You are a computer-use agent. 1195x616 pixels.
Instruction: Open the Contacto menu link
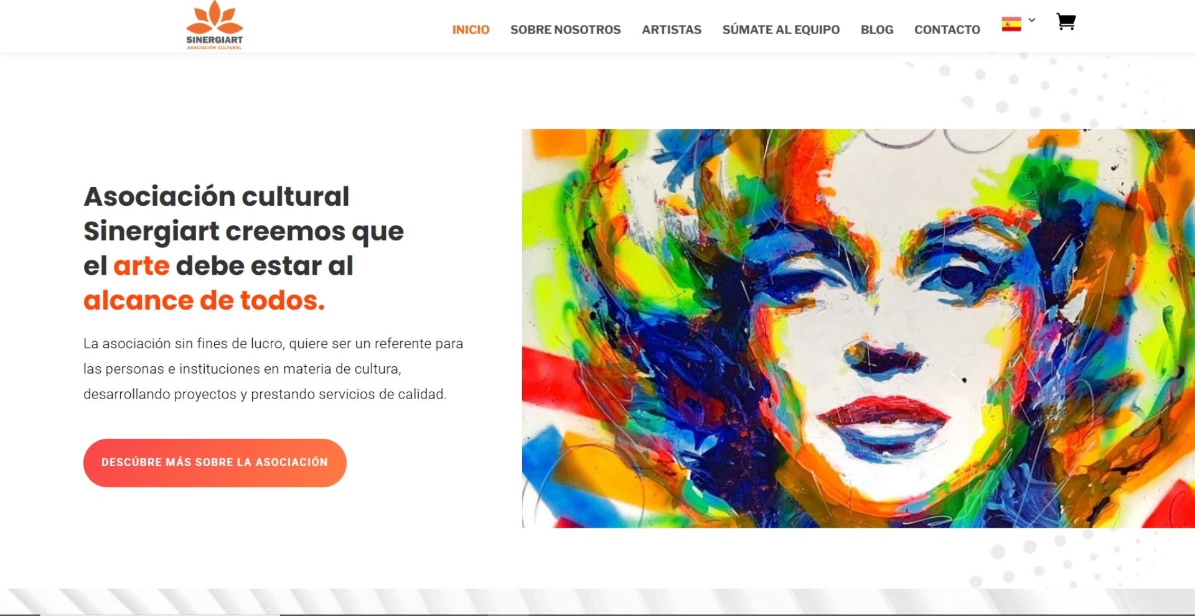[x=947, y=29]
